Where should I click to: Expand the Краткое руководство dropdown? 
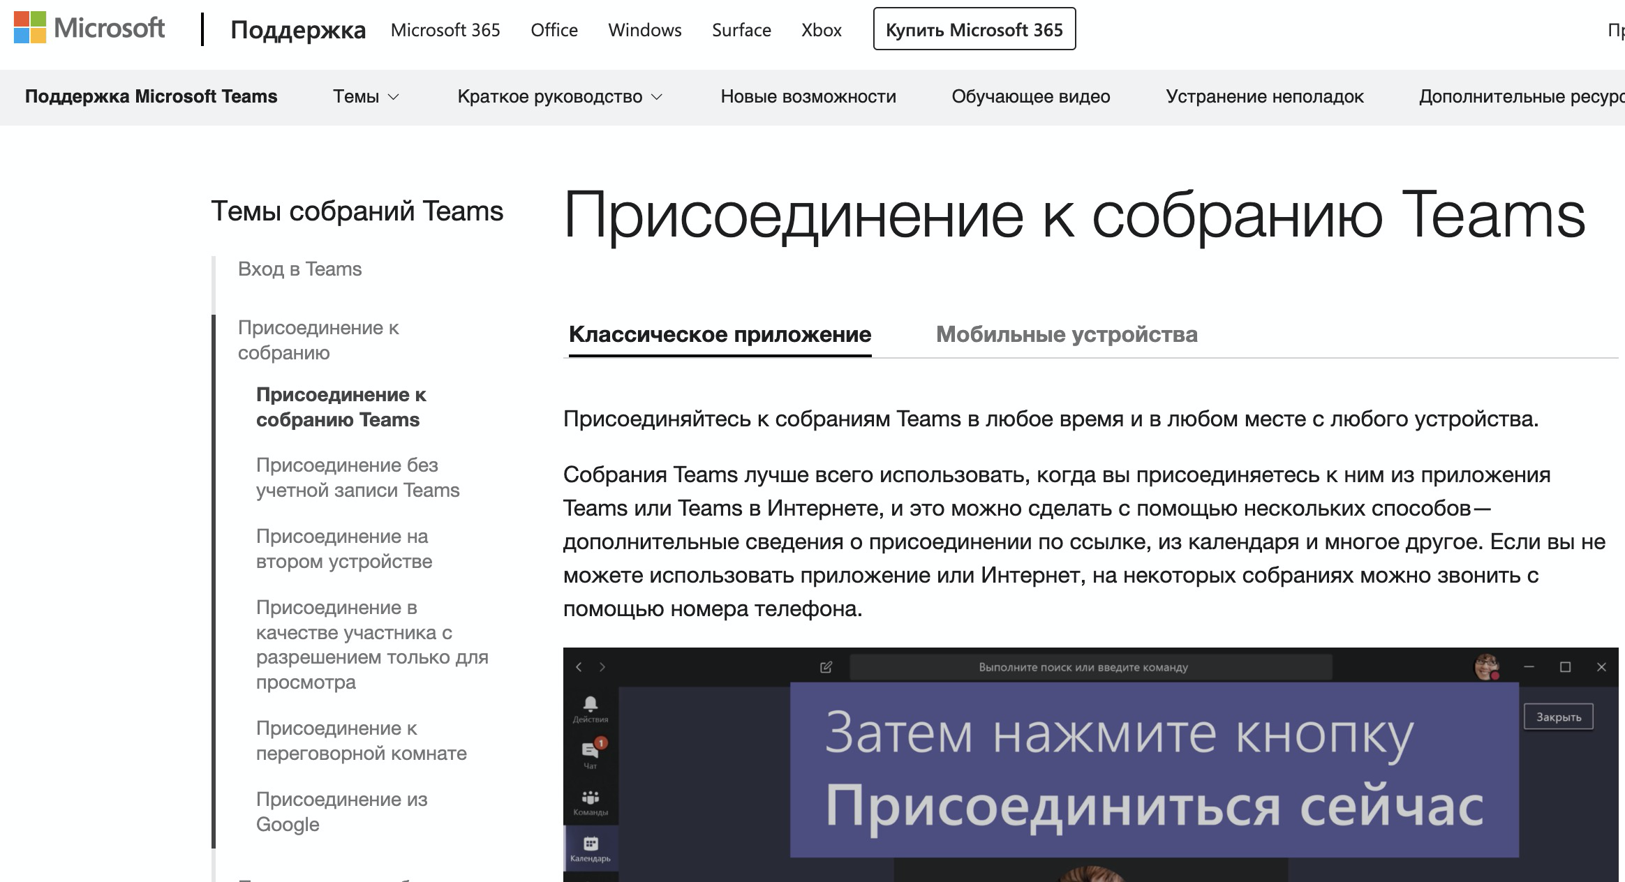[x=559, y=96]
